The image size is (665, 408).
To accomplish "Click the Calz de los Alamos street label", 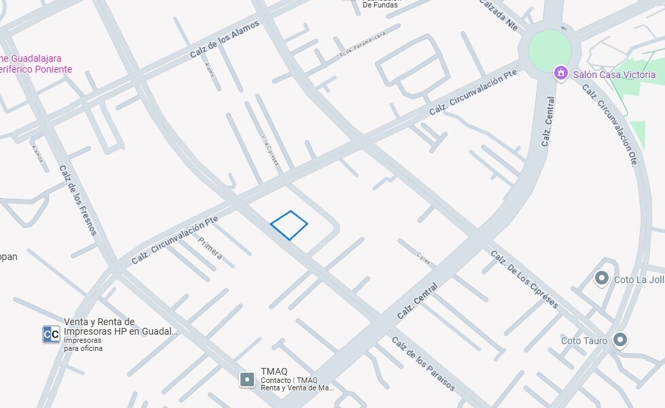I will pyautogui.click(x=224, y=39).
